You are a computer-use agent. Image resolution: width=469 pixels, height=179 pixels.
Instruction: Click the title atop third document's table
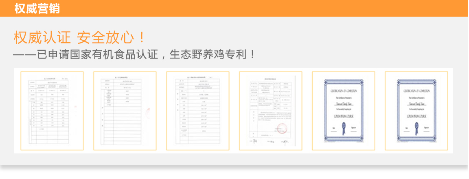[x=197, y=77]
